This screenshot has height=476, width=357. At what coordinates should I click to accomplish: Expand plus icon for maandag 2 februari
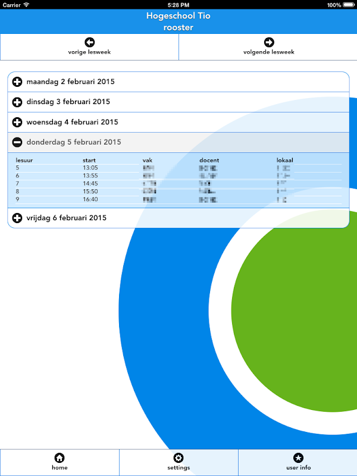tap(17, 82)
